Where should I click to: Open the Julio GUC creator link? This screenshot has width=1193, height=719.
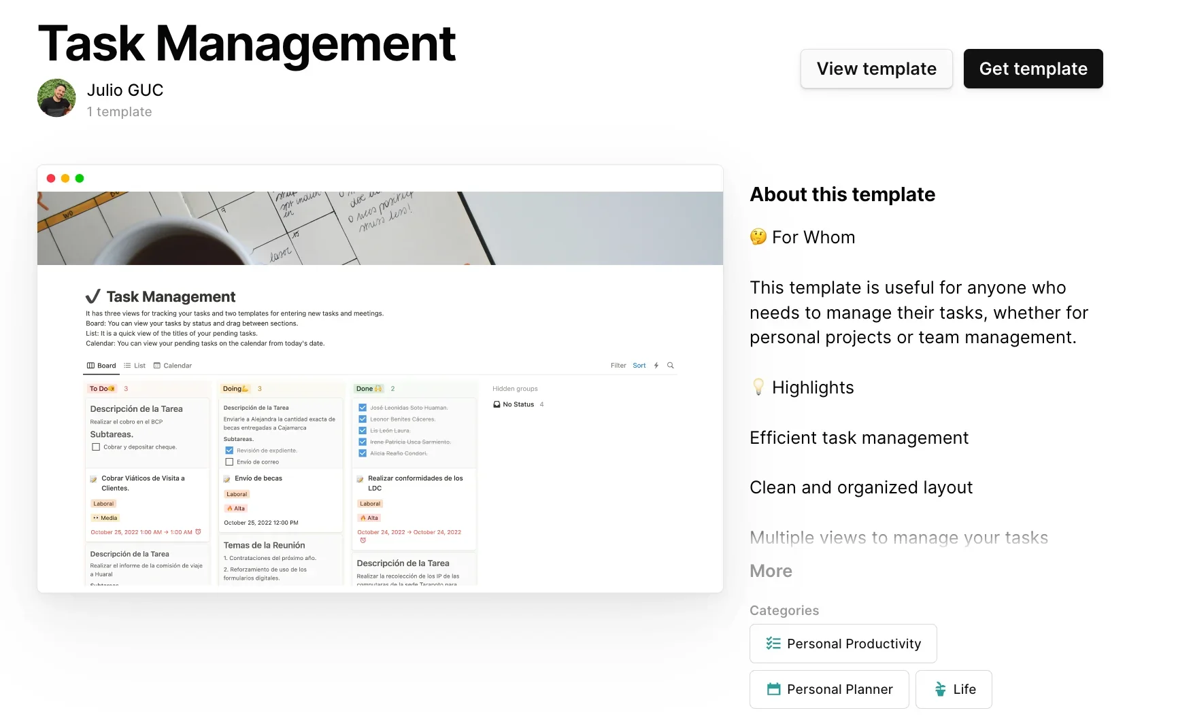tap(125, 90)
